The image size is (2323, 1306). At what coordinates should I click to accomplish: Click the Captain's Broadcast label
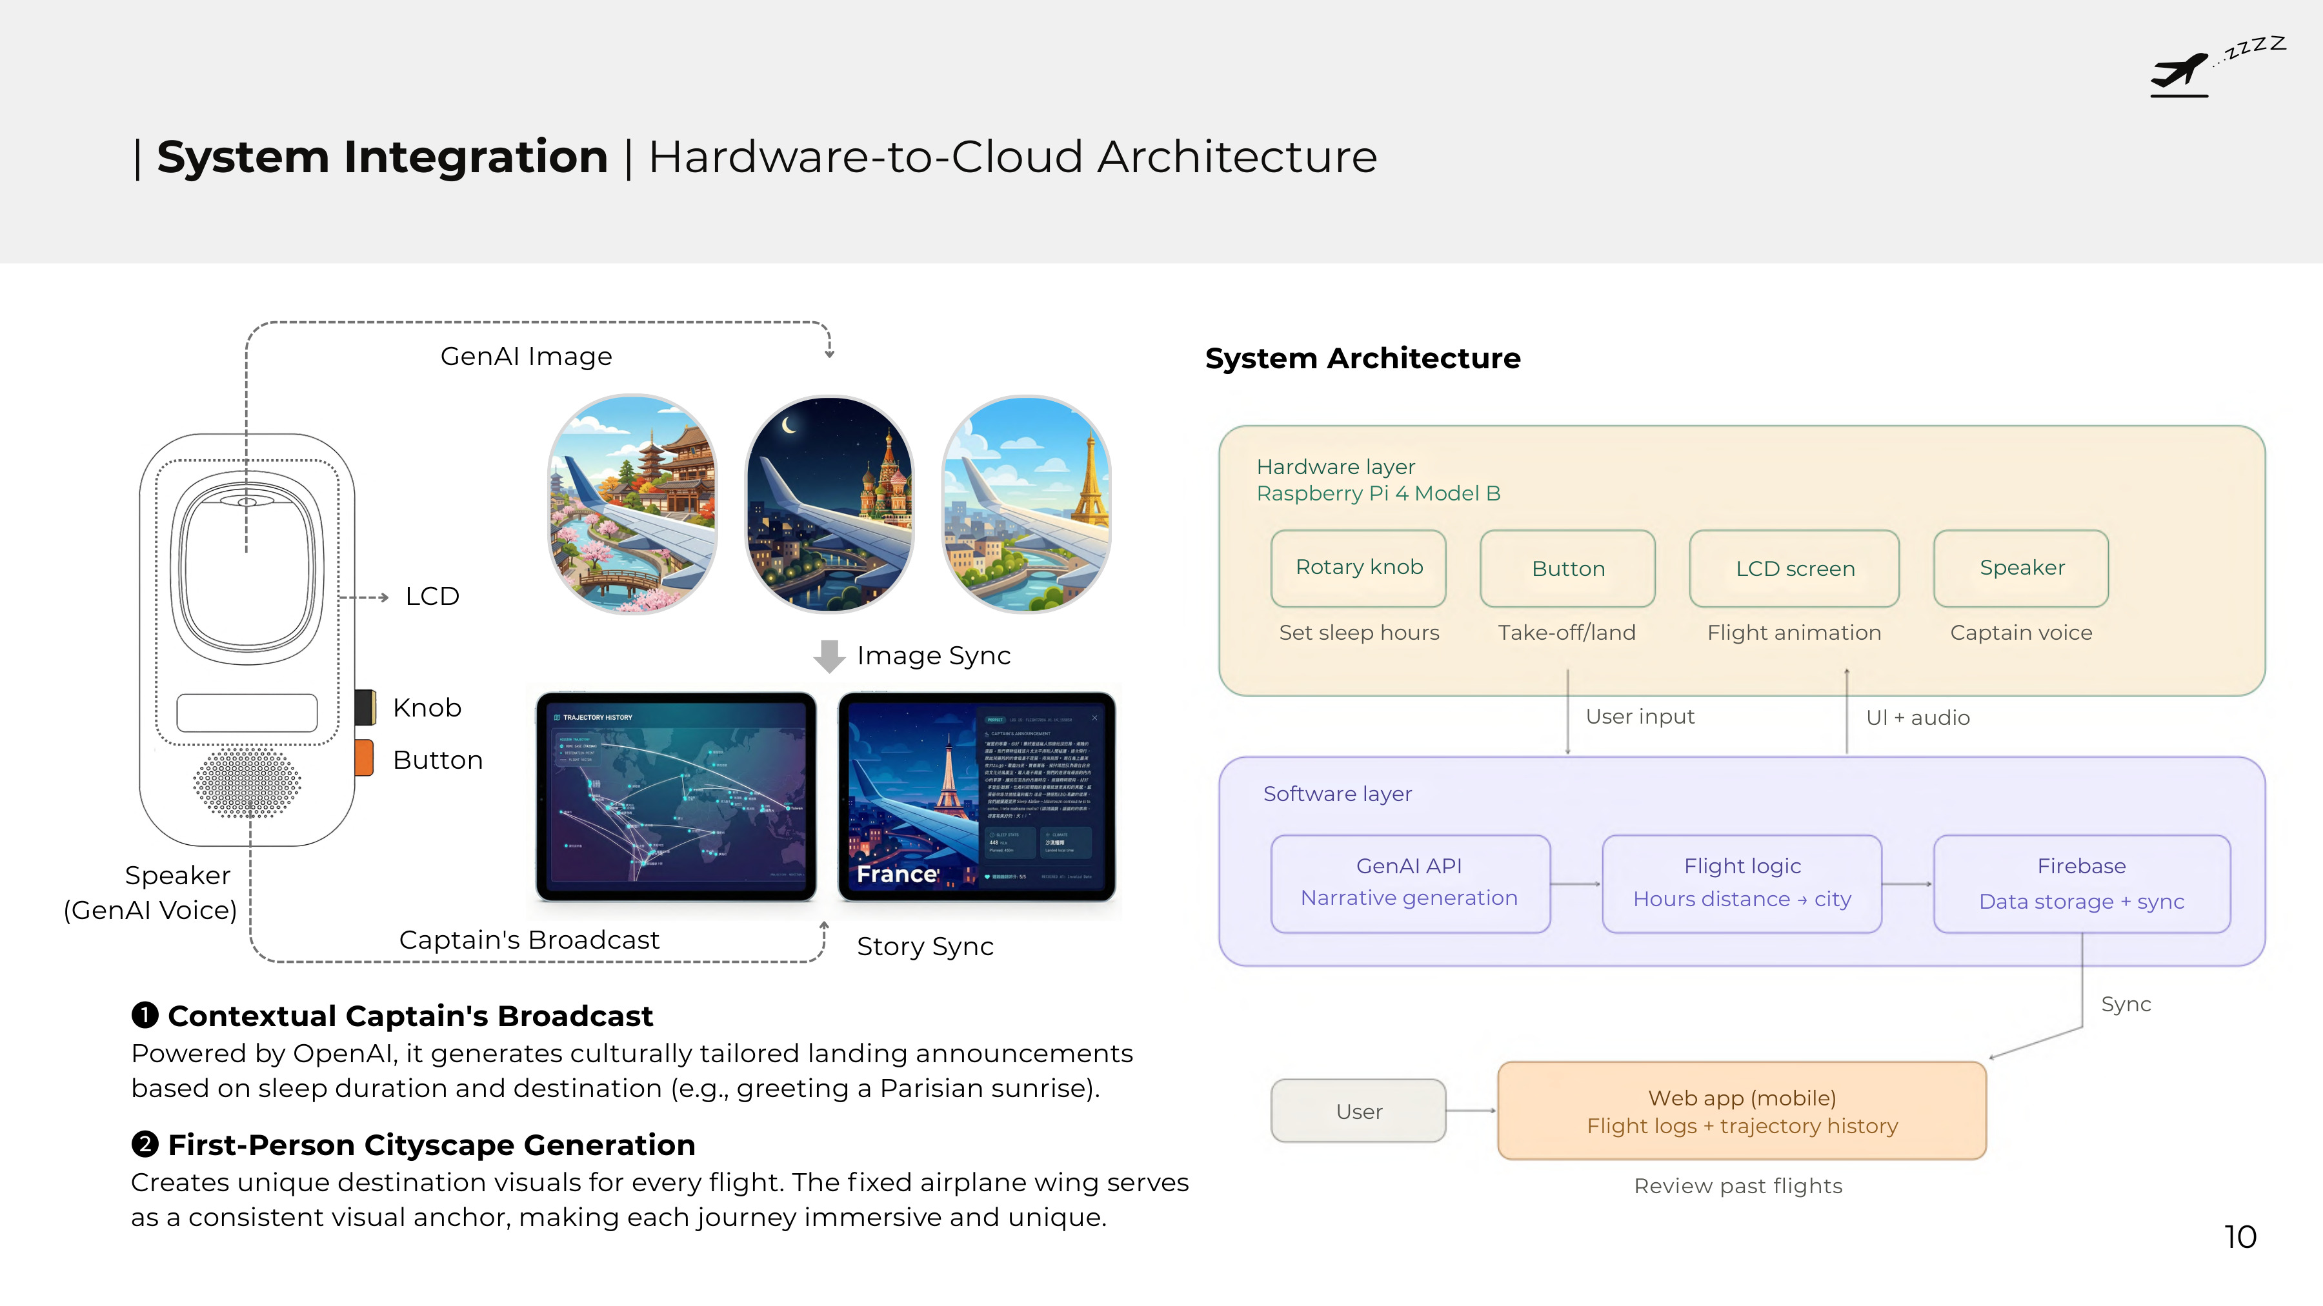pyautogui.click(x=529, y=939)
